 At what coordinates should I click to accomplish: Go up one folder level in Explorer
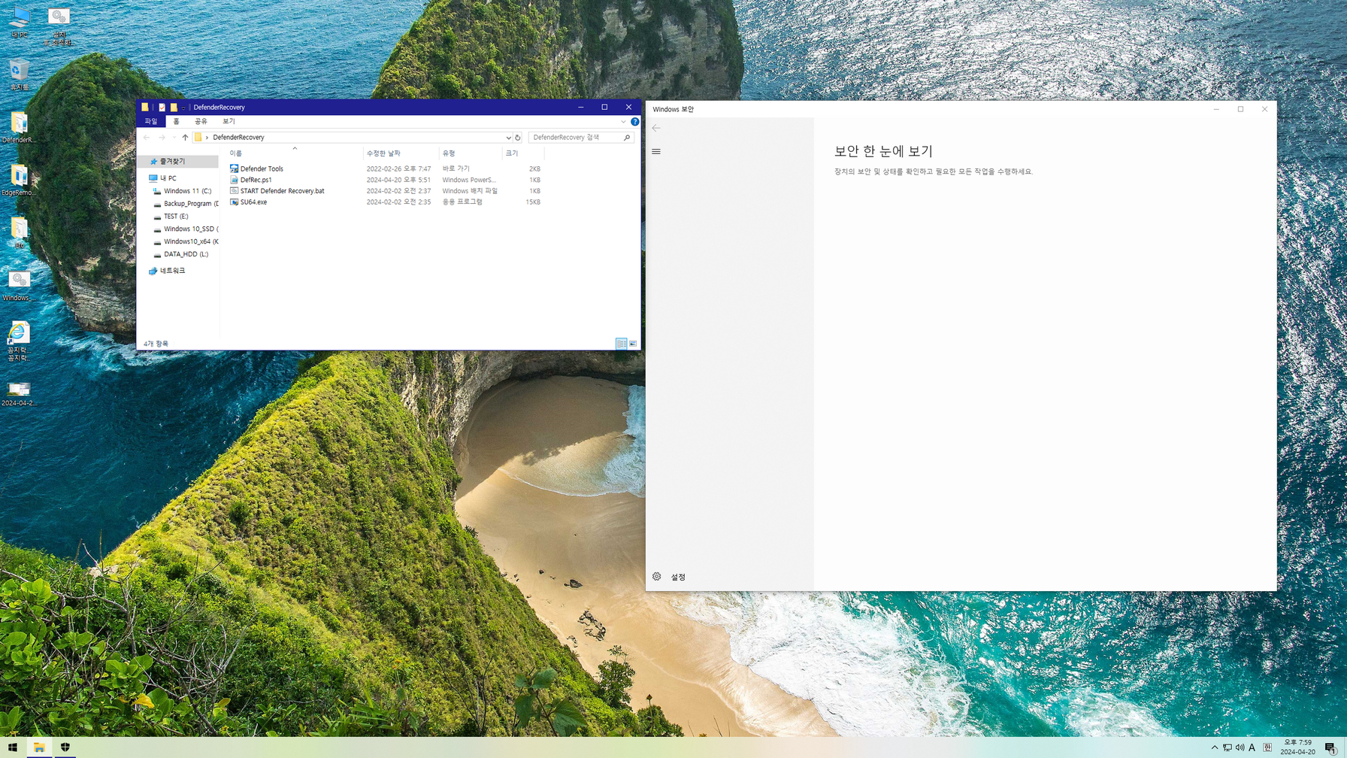coord(185,138)
